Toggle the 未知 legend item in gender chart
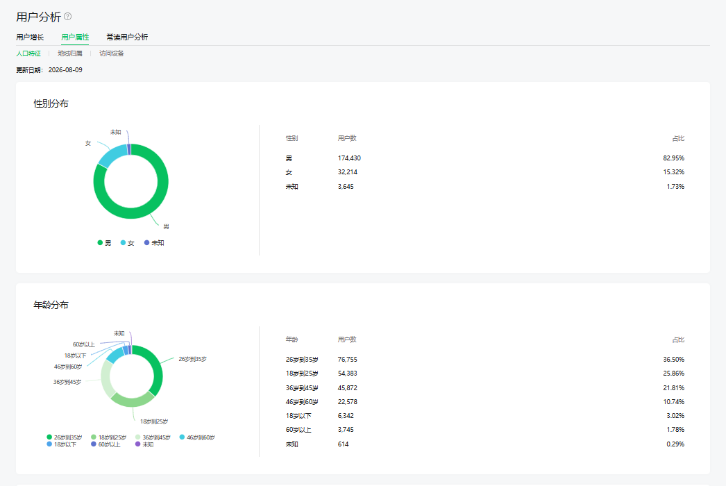Viewport: 726px width, 486px height. (x=154, y=243)
